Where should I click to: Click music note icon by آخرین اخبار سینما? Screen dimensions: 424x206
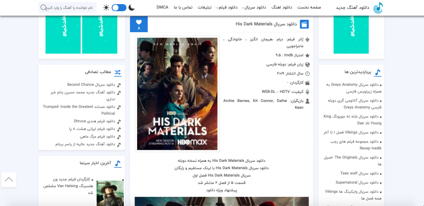pyautogui.click(x=118, y=163)
